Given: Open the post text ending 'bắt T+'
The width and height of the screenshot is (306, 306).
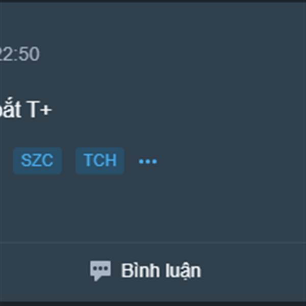Looking at the screenshot, I should click(x=26, y=109).
